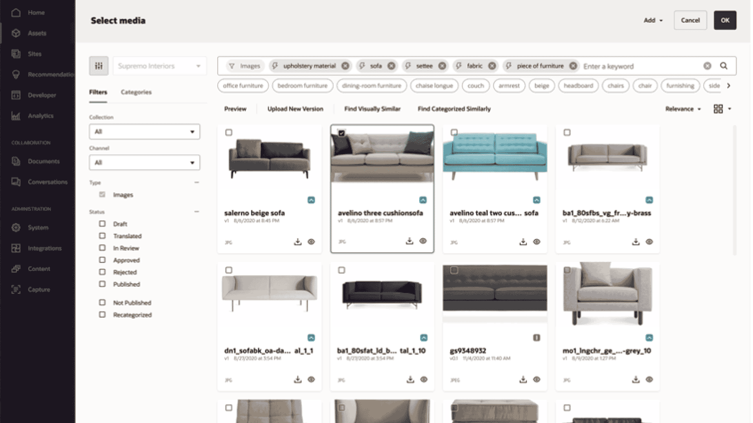Viewport: 753px width, 423px height.
Task: Check the Draft status filter
Action: pos(102,224)
